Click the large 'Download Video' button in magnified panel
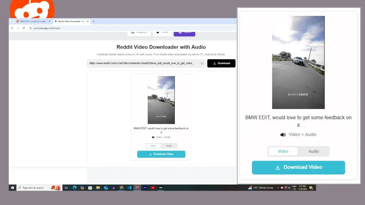The height and width of the screenshot is (205, 365). click(x=299, y=167)
